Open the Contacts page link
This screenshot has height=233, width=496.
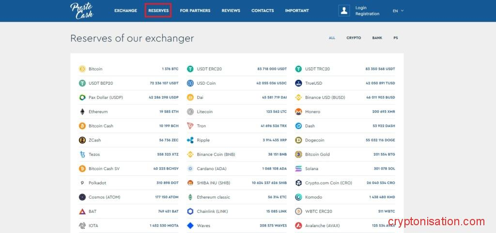pos(263,11)
